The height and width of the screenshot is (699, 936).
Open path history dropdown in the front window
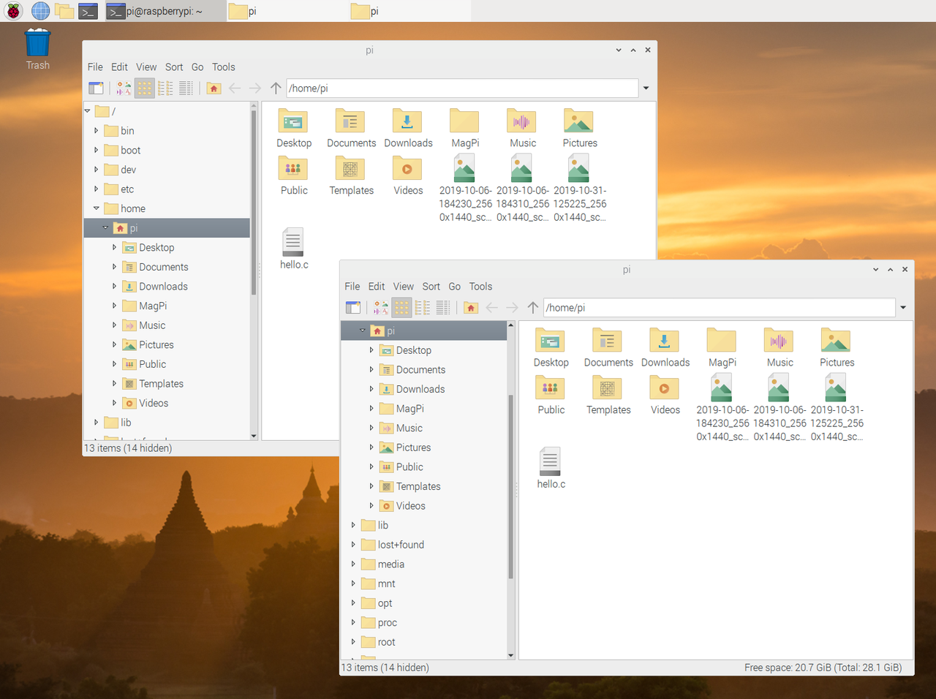coord(903,308)
